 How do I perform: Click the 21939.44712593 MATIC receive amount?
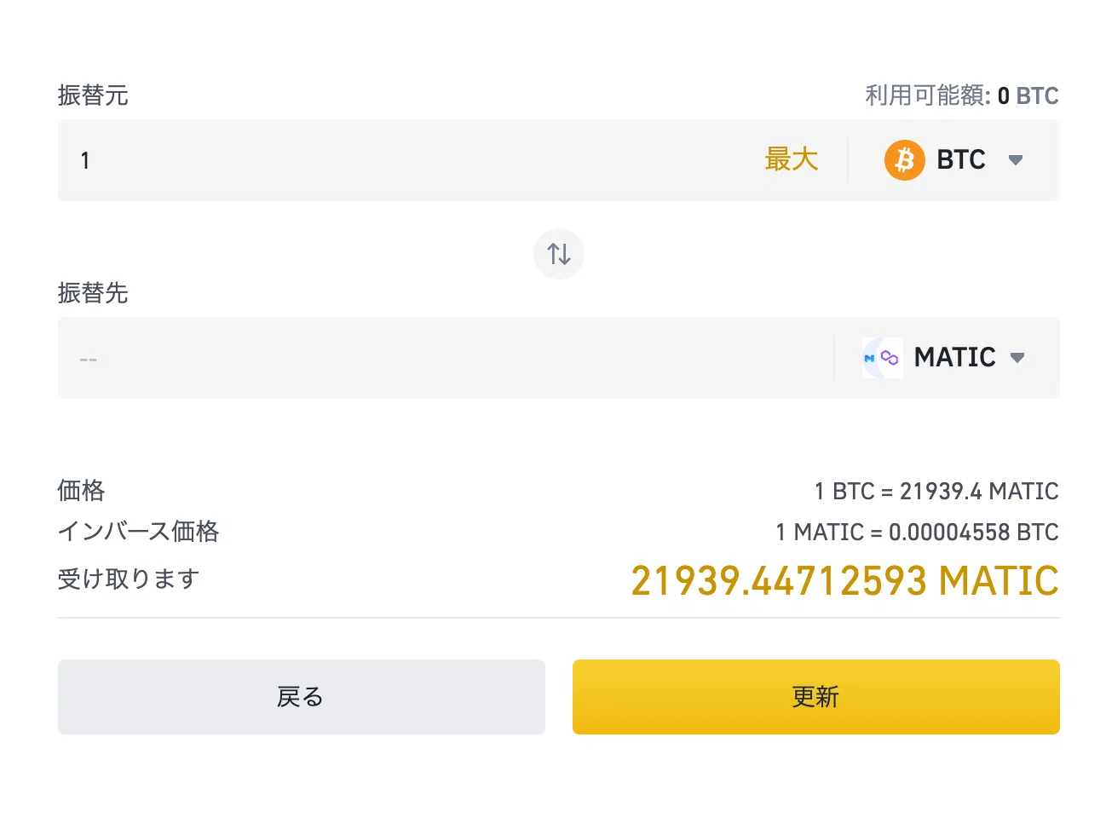pyautogui.click(x=844, y=581)
